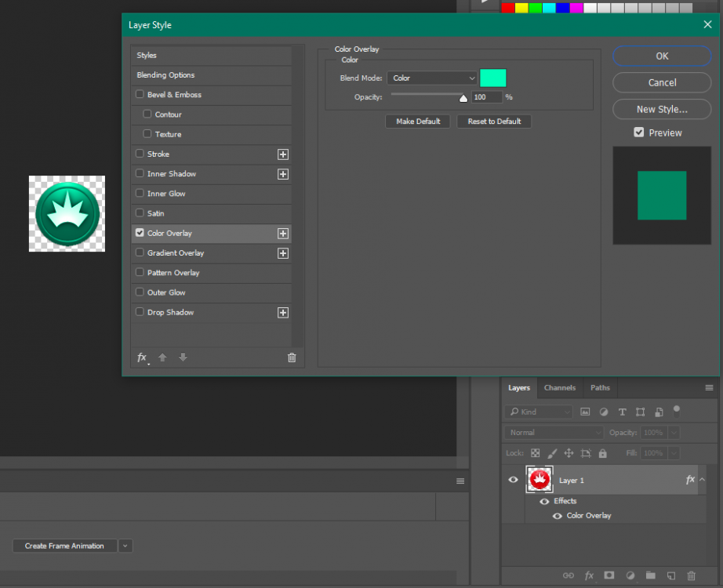Create new layer icon
Viewport: 723px width, 588px height.
[x=671, y=575]
